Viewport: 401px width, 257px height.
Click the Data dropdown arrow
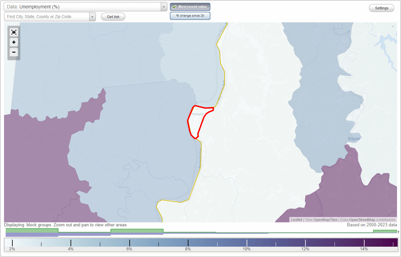point(163,7)
